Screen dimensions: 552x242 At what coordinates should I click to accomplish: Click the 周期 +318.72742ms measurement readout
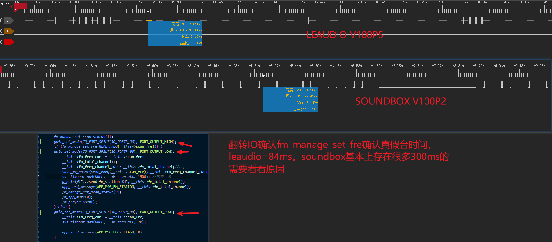pyautogui.click(x=301, y=96)
